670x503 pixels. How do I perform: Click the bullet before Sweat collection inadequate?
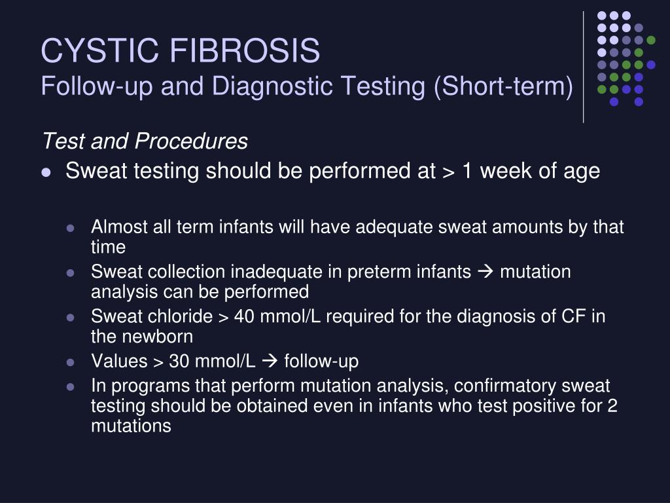coord(71,273)
